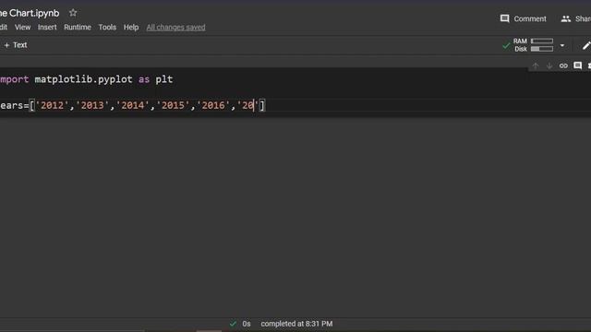Open the Tools menu

click(x=107, y=27)
